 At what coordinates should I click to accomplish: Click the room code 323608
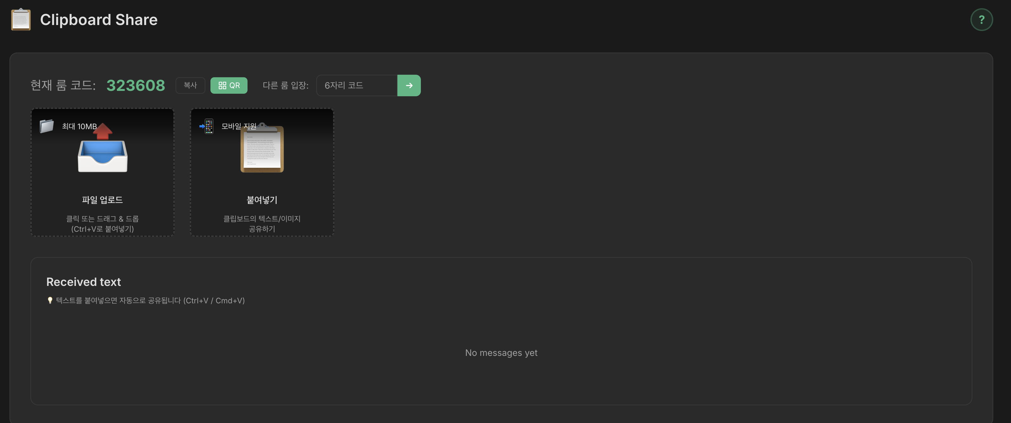tap(136, 85)
